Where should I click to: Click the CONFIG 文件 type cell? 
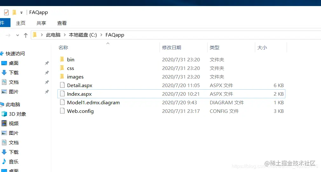(224, 111)
